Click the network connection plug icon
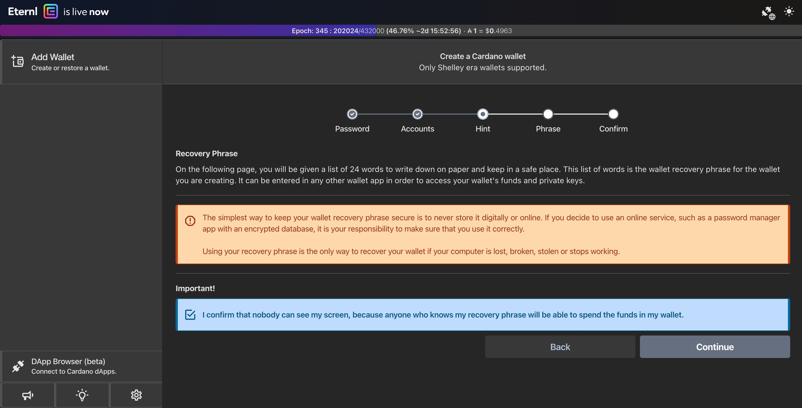Viewport: 802px width, 408px height. point(768,13)
